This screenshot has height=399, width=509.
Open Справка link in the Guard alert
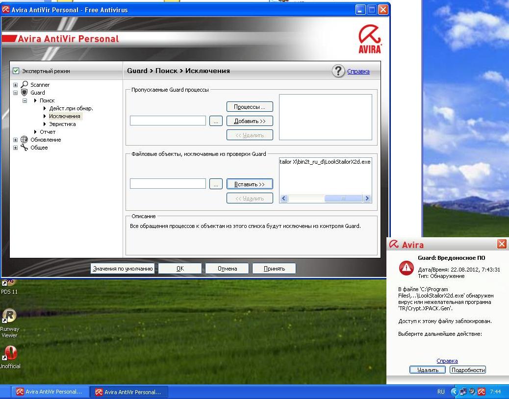click(x=447, y=361)
